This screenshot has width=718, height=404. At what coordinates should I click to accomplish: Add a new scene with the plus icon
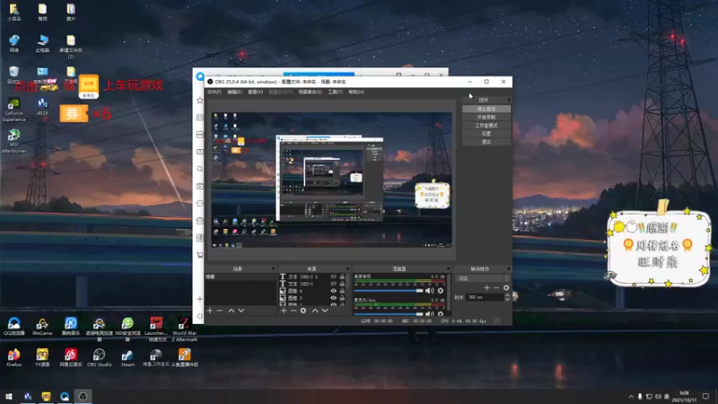[x=210, y=311]
